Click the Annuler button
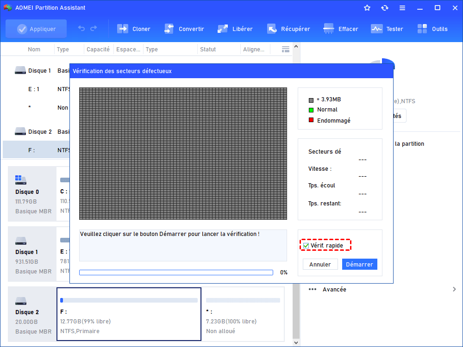This screenshot has width=463, height=347. pyautogui.click(x=320, y=264)
